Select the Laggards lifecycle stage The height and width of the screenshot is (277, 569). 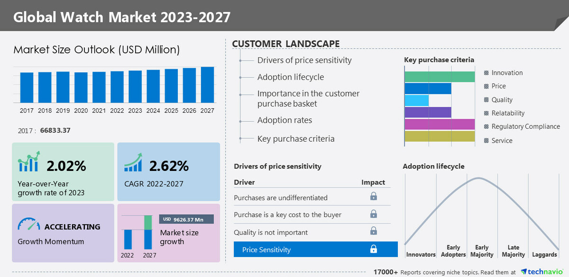tap(544, 254)
